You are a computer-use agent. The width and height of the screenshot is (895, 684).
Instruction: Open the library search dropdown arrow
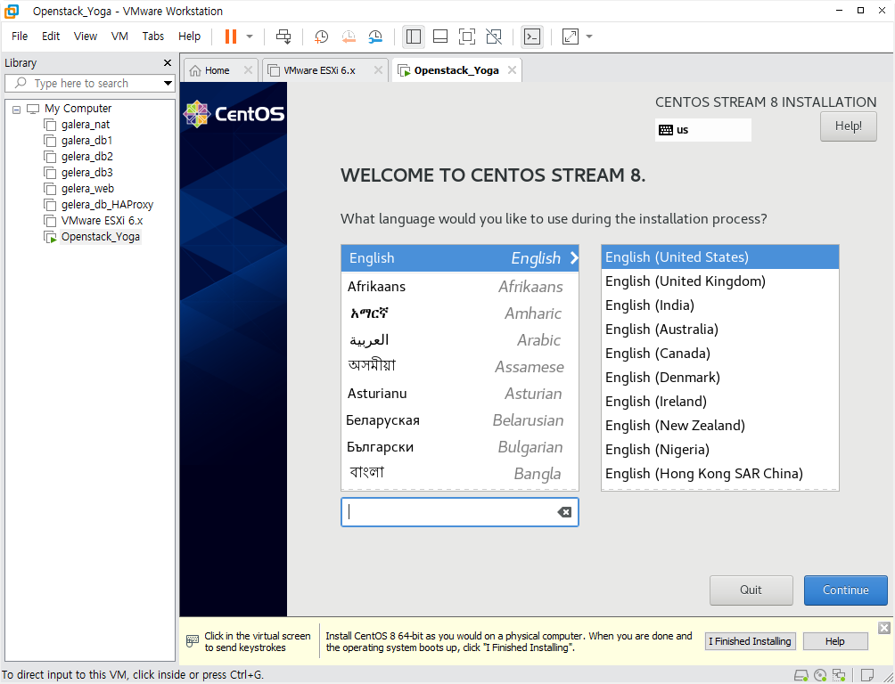(x=168, y=84)
